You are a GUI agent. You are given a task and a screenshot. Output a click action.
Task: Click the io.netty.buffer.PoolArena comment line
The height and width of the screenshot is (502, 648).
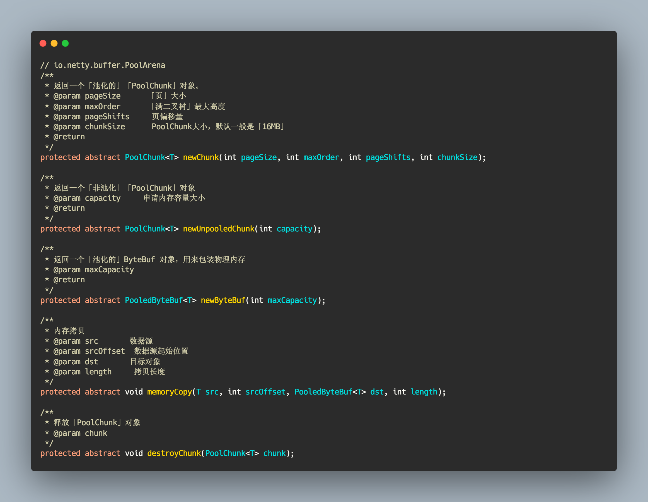(103, 65)
